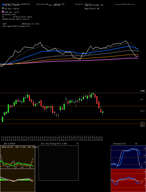Screen dimensions: 146x192
Task: Click the 'Day Vol: 0 M' label
Action: tap(92, 8)
